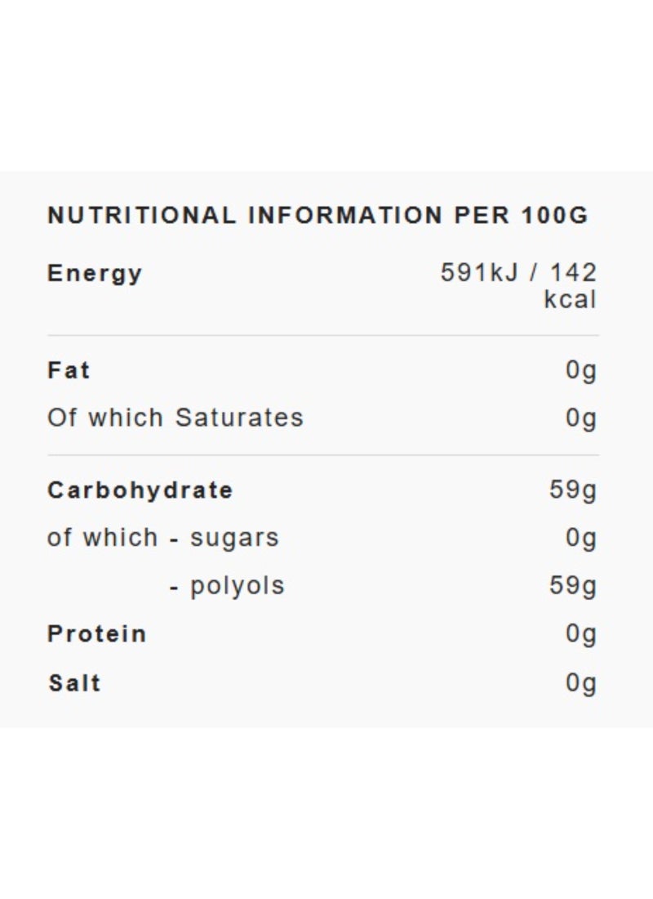The image size is (653, 899).
Task: Click the Fat row label
Action: (69, 370)
